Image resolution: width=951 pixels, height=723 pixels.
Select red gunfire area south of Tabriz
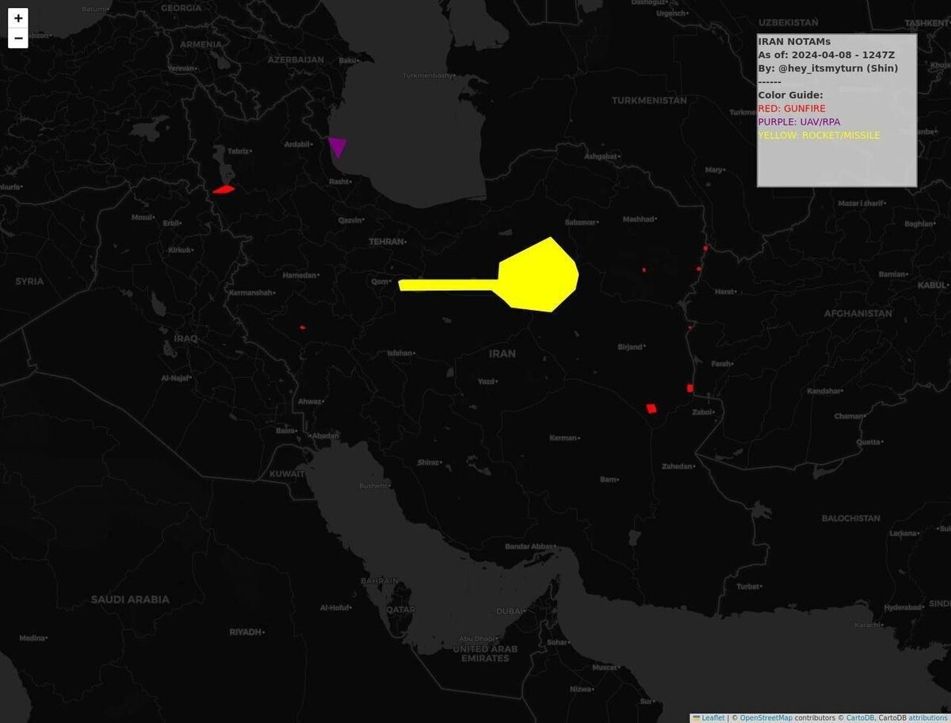point(223,189)
